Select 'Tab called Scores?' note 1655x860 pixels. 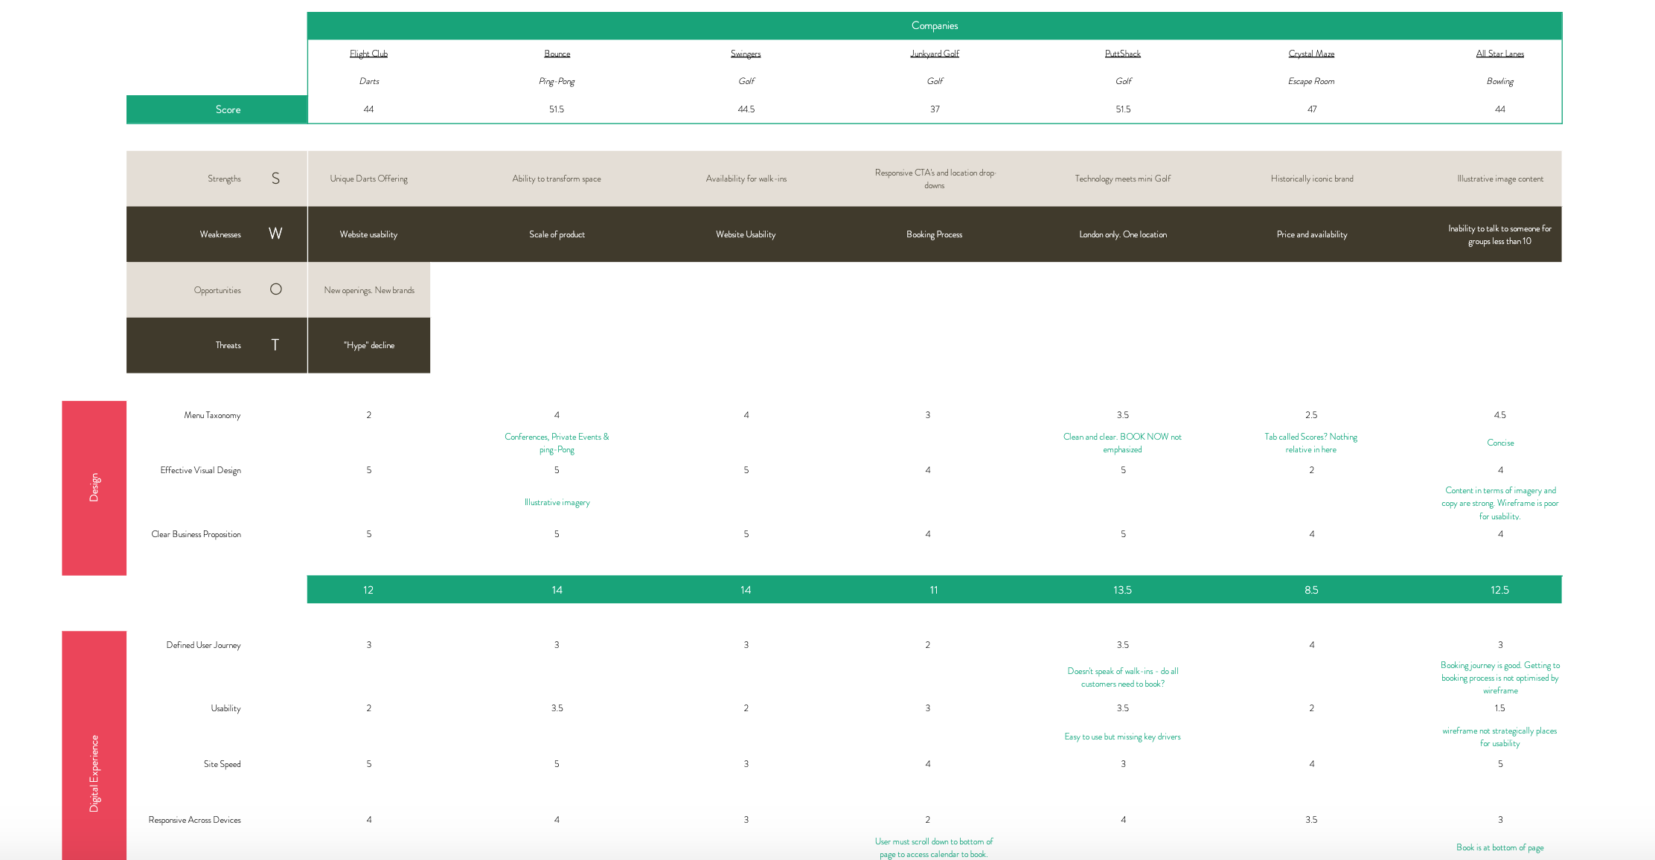(1310, 443)
